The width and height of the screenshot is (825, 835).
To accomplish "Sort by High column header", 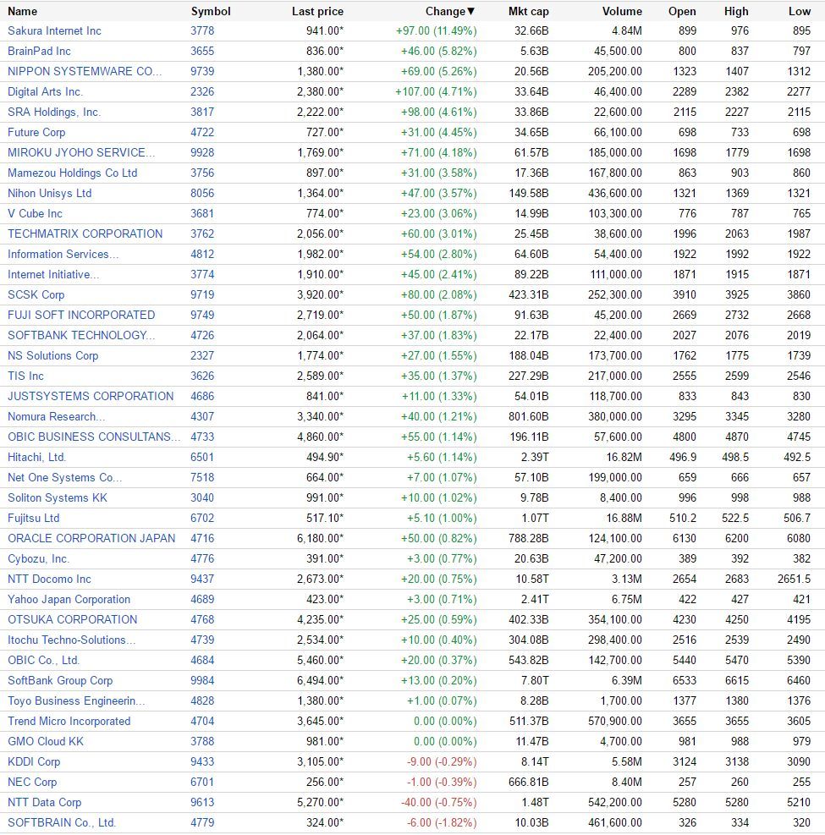I will point(736,11).
